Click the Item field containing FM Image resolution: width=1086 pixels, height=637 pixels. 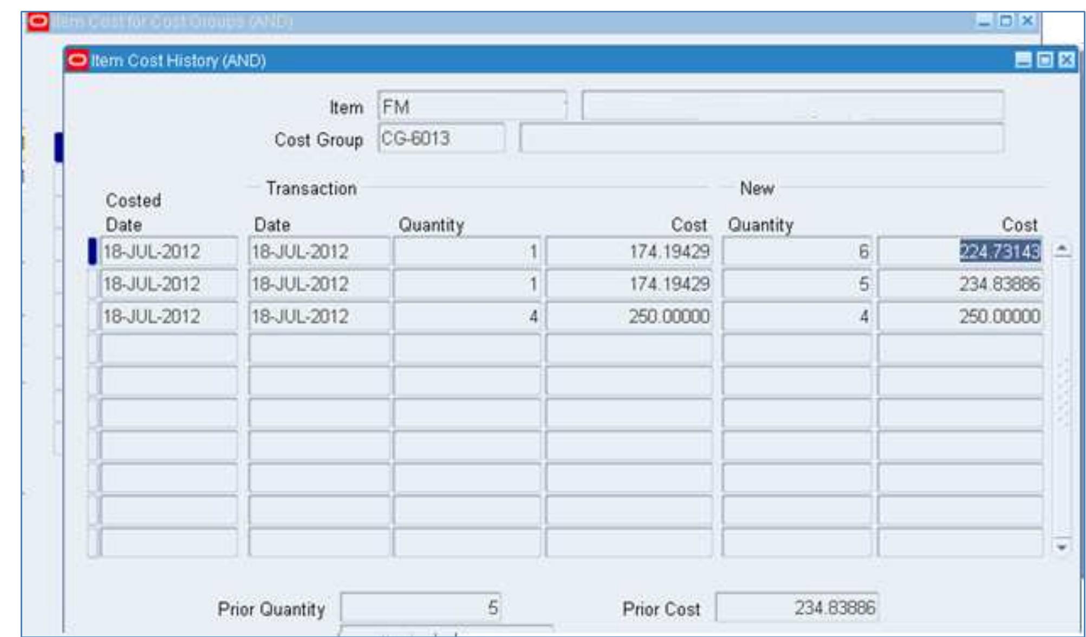point(471,107)
